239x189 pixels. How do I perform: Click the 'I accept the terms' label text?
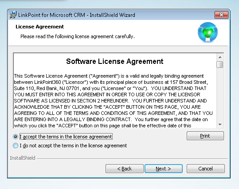(x=66, y=137)
